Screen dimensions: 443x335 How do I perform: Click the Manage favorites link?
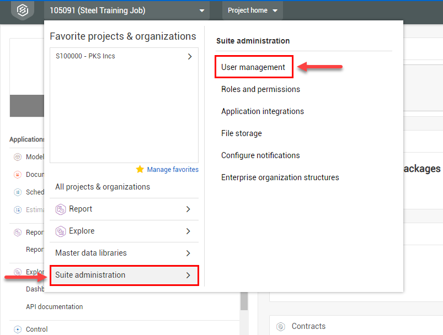coord(172,170)
